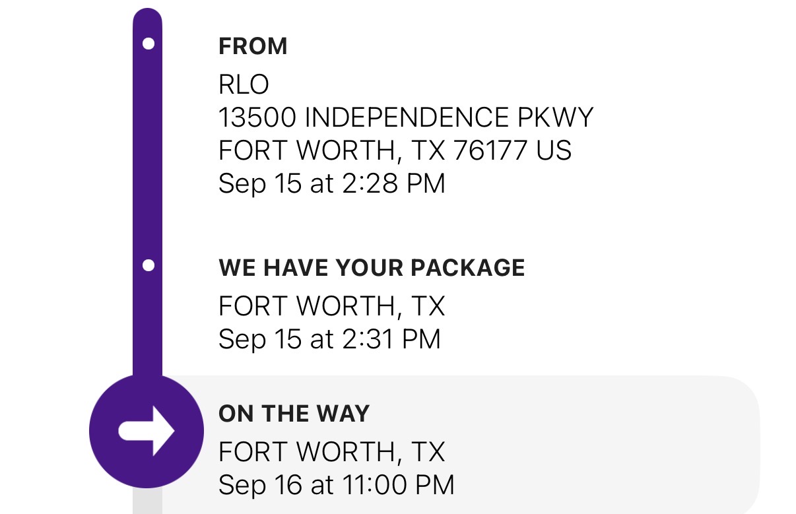Click the FROM heading

253,46
